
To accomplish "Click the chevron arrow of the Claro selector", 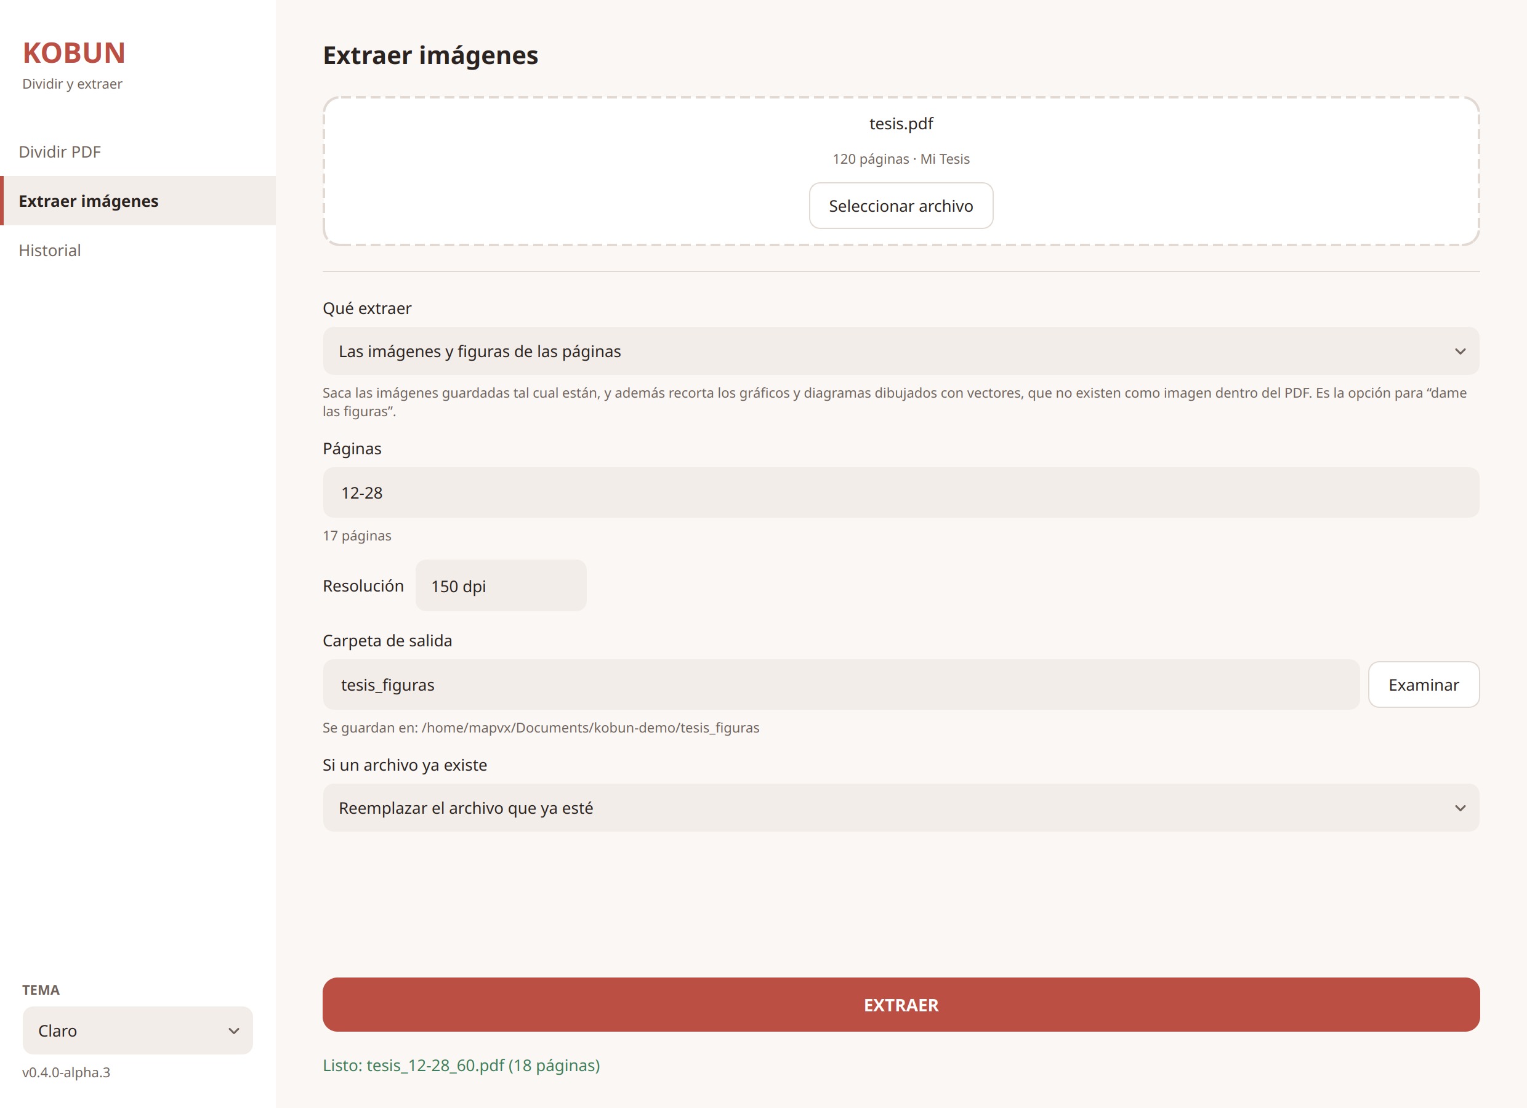I will click(233, 1030).
